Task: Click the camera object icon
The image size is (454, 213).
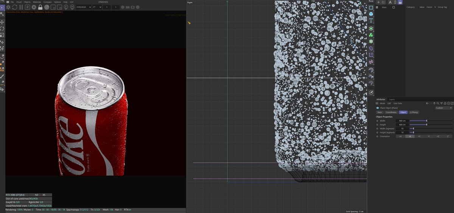Action: pos(371,76)
